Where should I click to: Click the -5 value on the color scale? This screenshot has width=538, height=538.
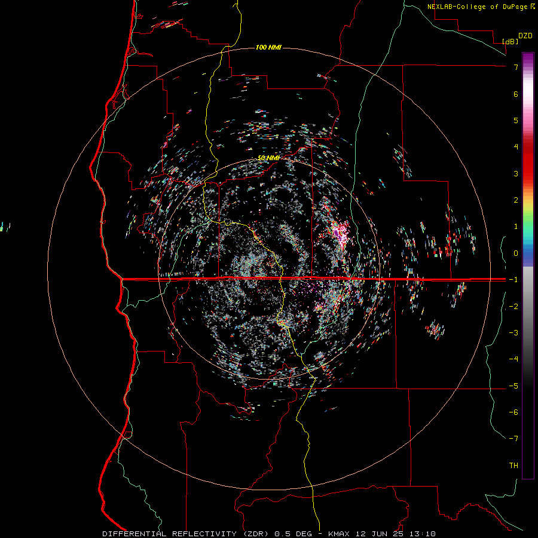(513, 386)
